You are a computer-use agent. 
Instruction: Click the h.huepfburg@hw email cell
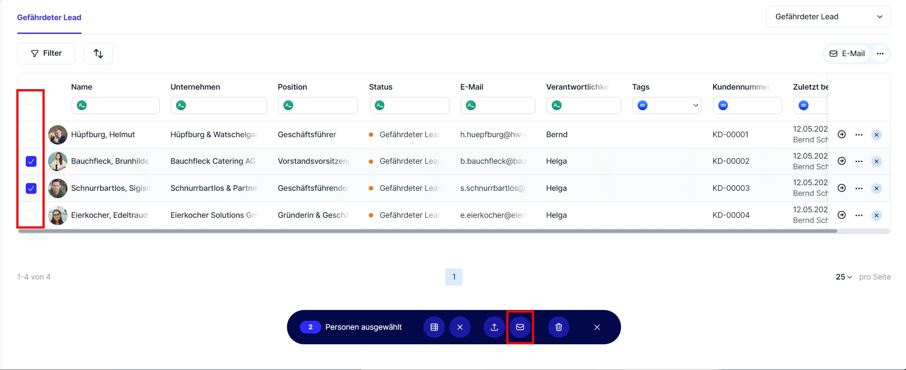(x=493, y=135)
